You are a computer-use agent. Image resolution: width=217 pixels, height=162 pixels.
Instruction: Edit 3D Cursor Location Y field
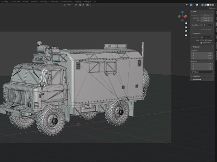[202, 56]
